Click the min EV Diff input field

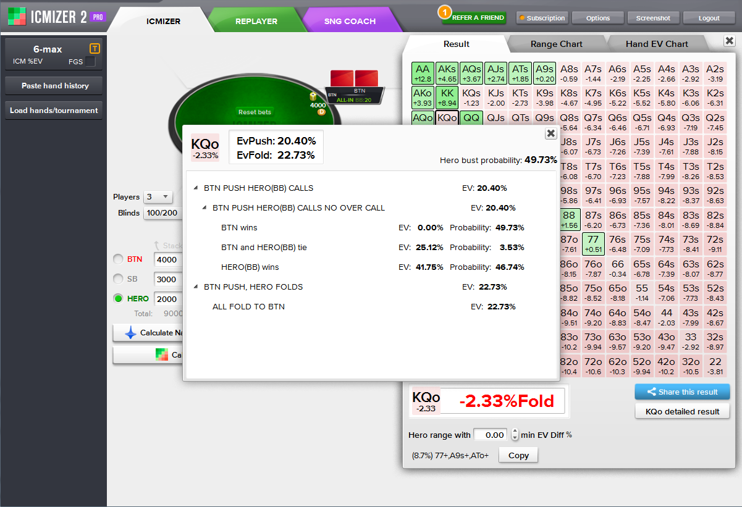coord(491,435)
